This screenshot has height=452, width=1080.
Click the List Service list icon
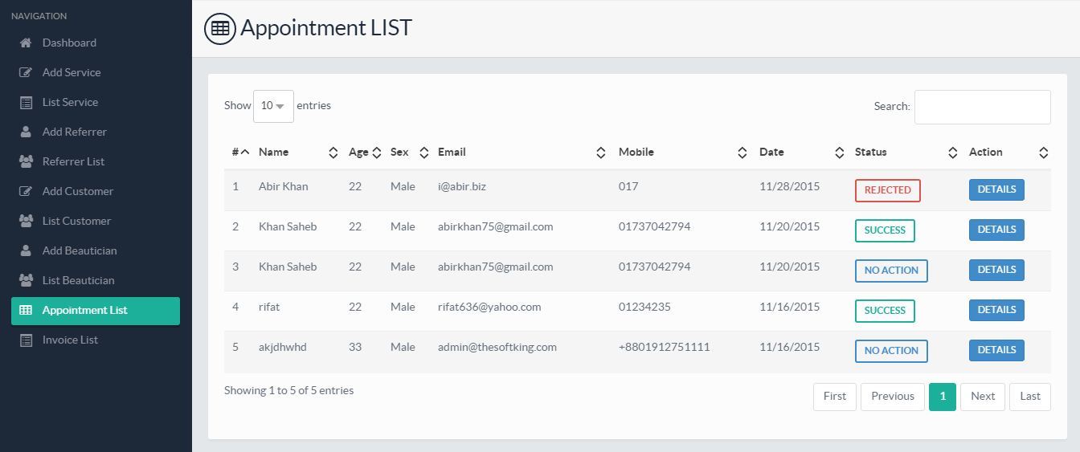[26, 103]
